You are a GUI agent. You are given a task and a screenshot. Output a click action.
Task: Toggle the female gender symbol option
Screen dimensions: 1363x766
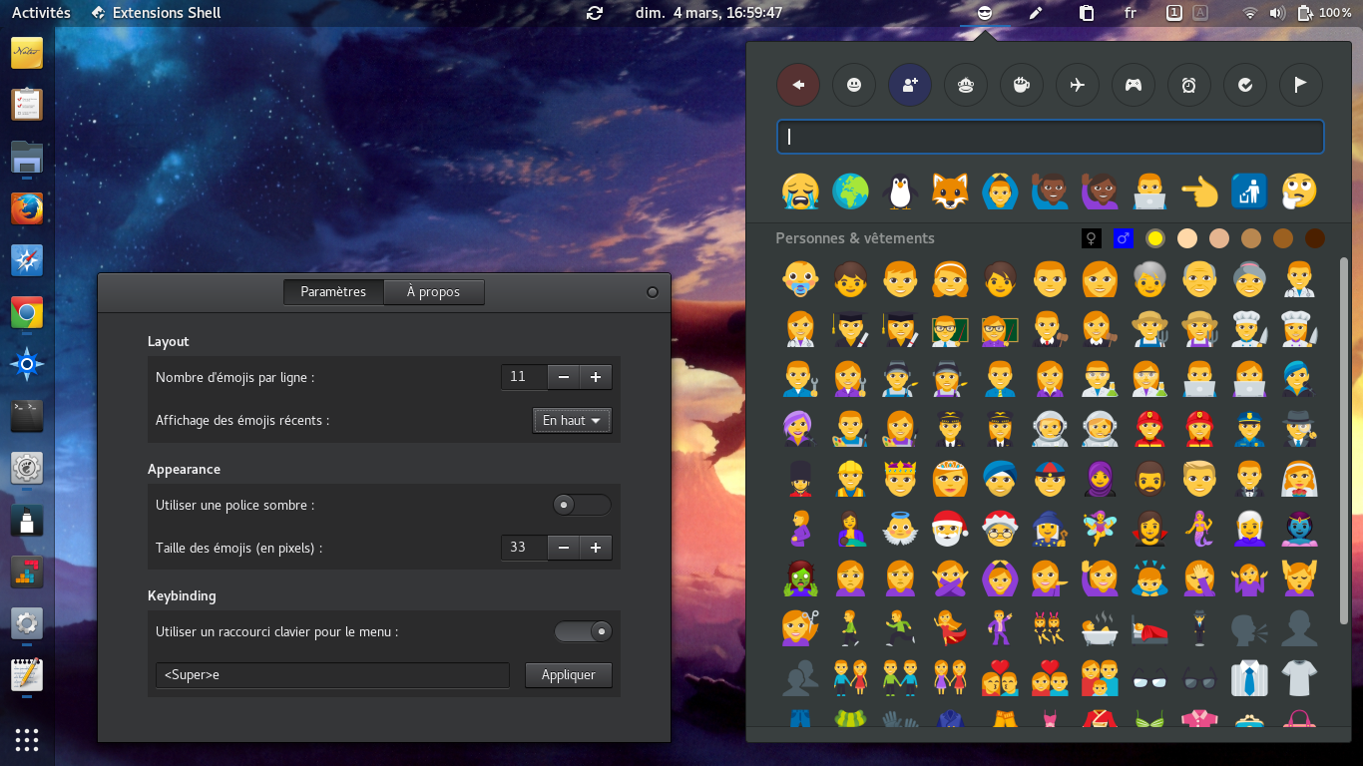click(x=1093, y=238)
